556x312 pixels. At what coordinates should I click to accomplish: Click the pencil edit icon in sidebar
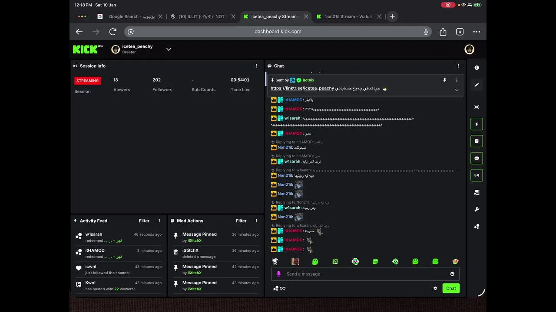[x=477, y=85]
